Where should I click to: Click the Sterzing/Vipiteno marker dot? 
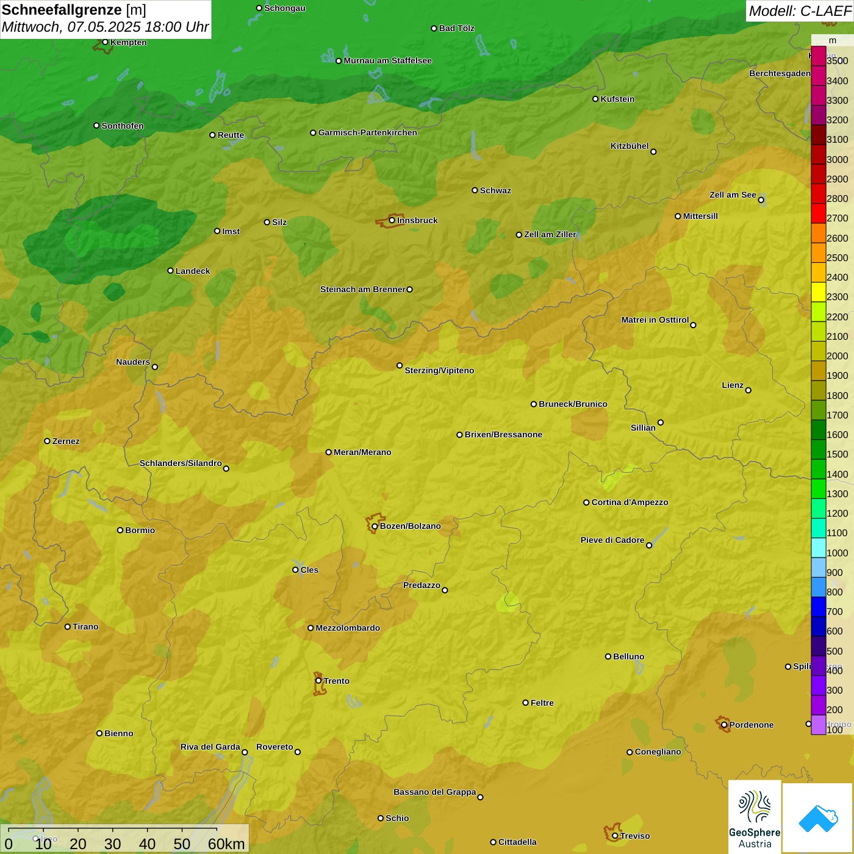(x=400, y=365)
